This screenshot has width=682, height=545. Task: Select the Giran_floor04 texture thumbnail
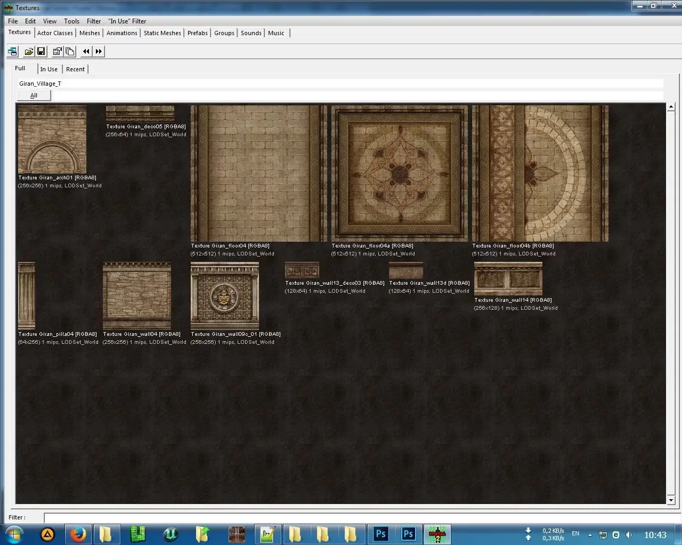point(259,174)
